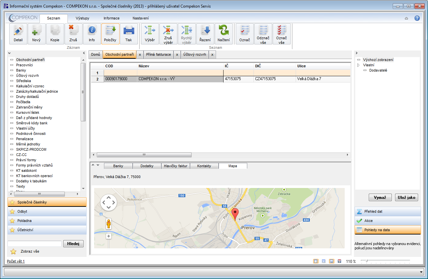The width and height of the screenshot is (428, 279).
Task: Close the Přímá fakturace tab
Action: coord(177,55)
